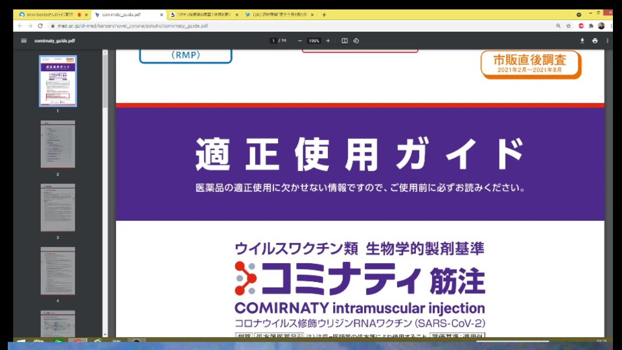Close the Twitter tab
Viewport: 622px width, 350px height.
coord(312,15)
